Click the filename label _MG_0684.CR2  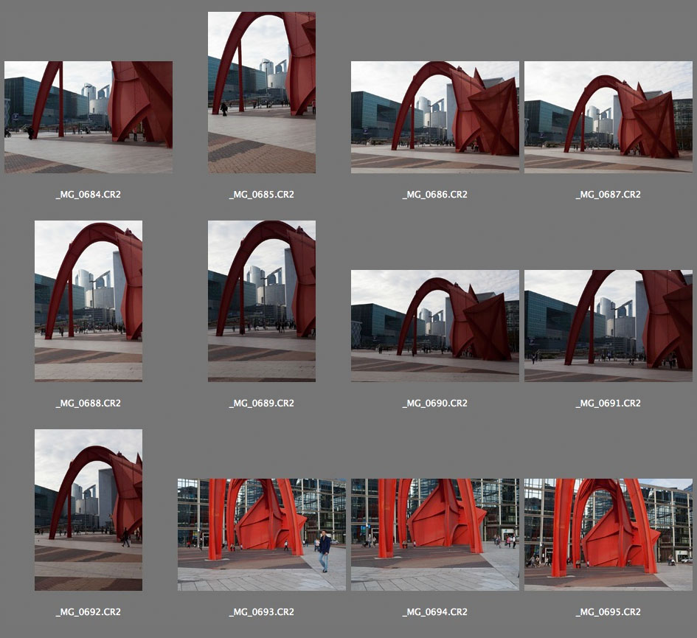(x=89, y=195)
